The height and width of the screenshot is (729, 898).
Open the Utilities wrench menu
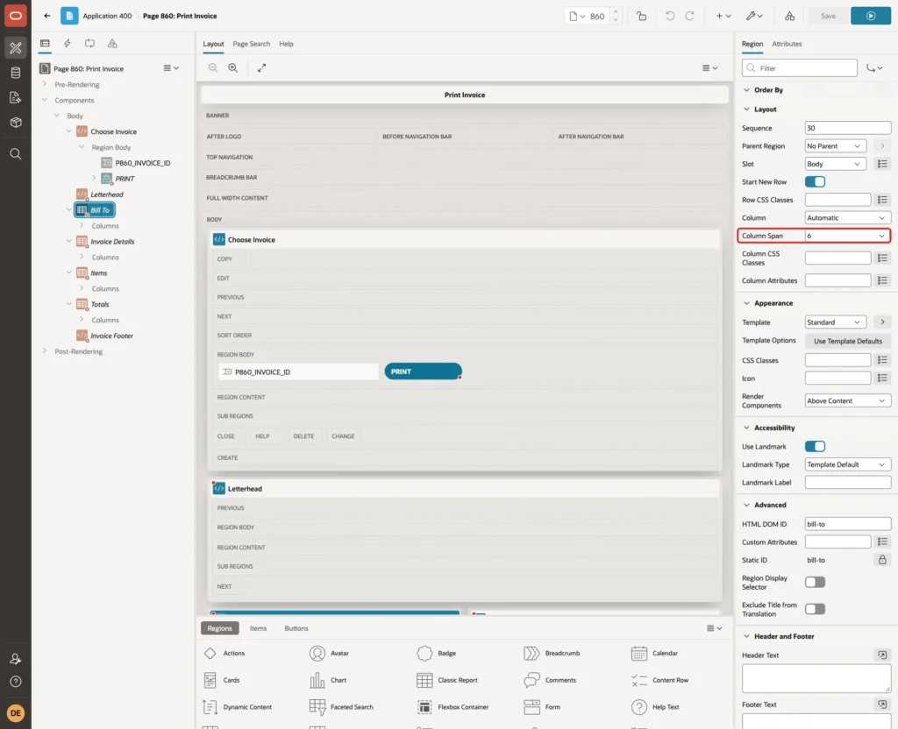pyautogui.click(x=753, y=16)
